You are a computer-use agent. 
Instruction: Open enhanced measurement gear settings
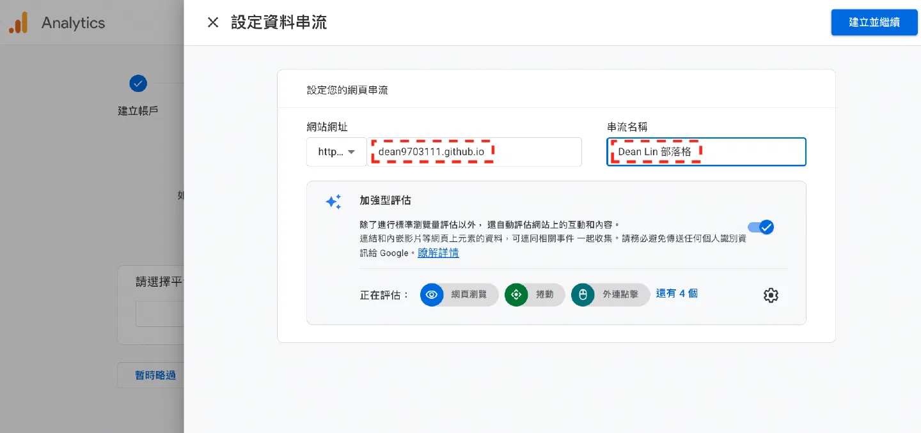pos(771,295)
